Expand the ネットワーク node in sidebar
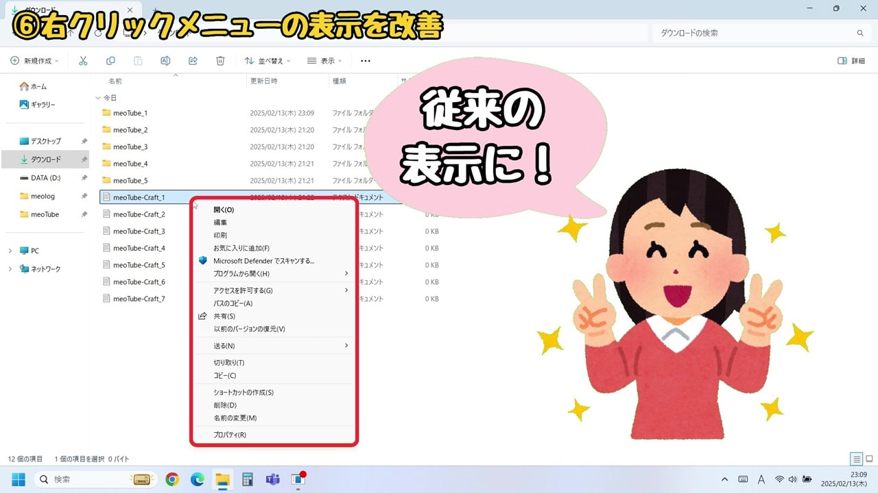Image resolution: width=878 pixels, height=493 pixels. pos(10,269)
